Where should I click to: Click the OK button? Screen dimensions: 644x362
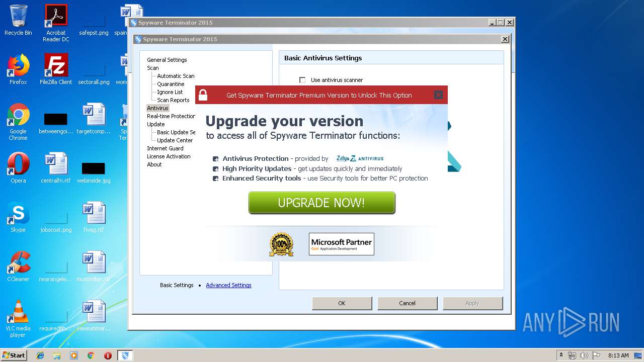(x=342, y=303)
